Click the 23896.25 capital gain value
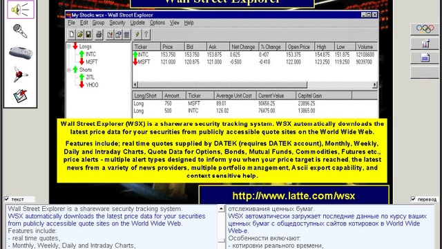 tap(307, 104)
